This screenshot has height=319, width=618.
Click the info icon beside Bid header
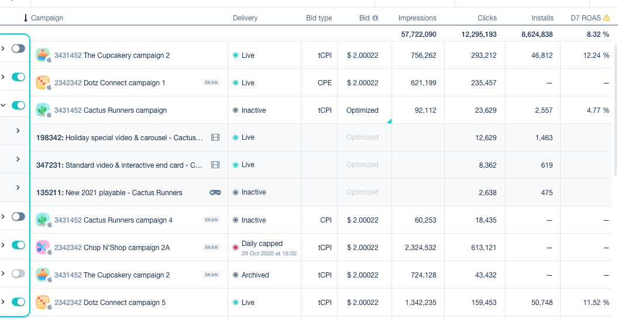coord(375,18)
